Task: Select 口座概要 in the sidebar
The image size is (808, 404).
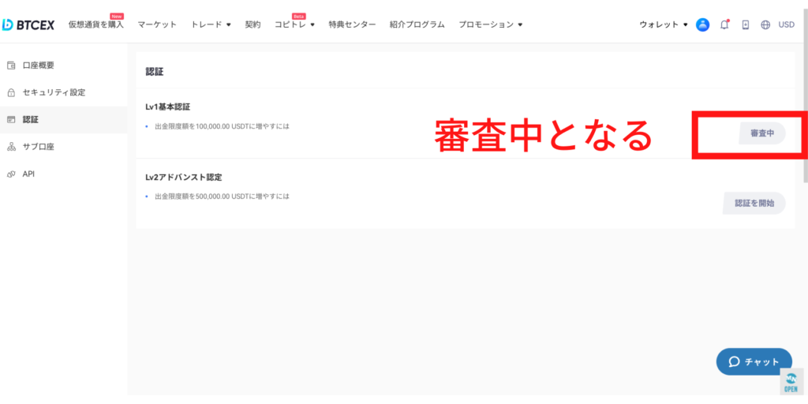Action: pos(64,65)
